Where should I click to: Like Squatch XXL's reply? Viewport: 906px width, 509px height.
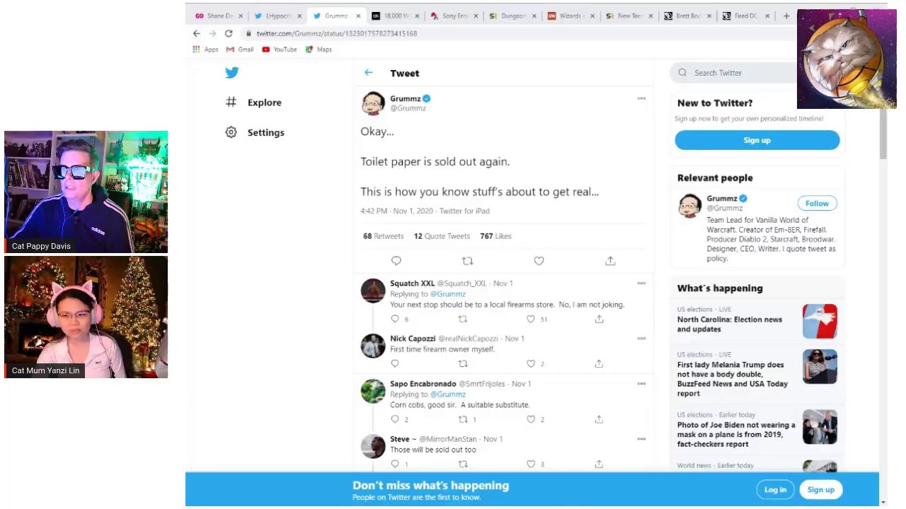531,319
